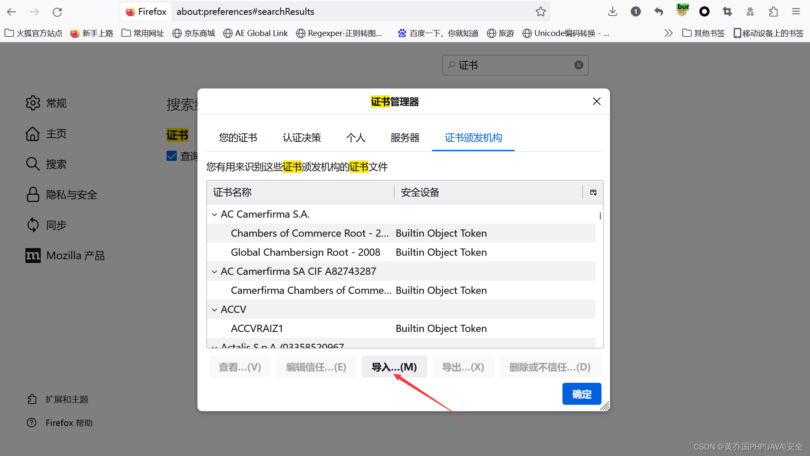This screenshot has height=456, width=810.
Task: Open the extensions puzzle-piece icon
Action: (x=773, y=12)
